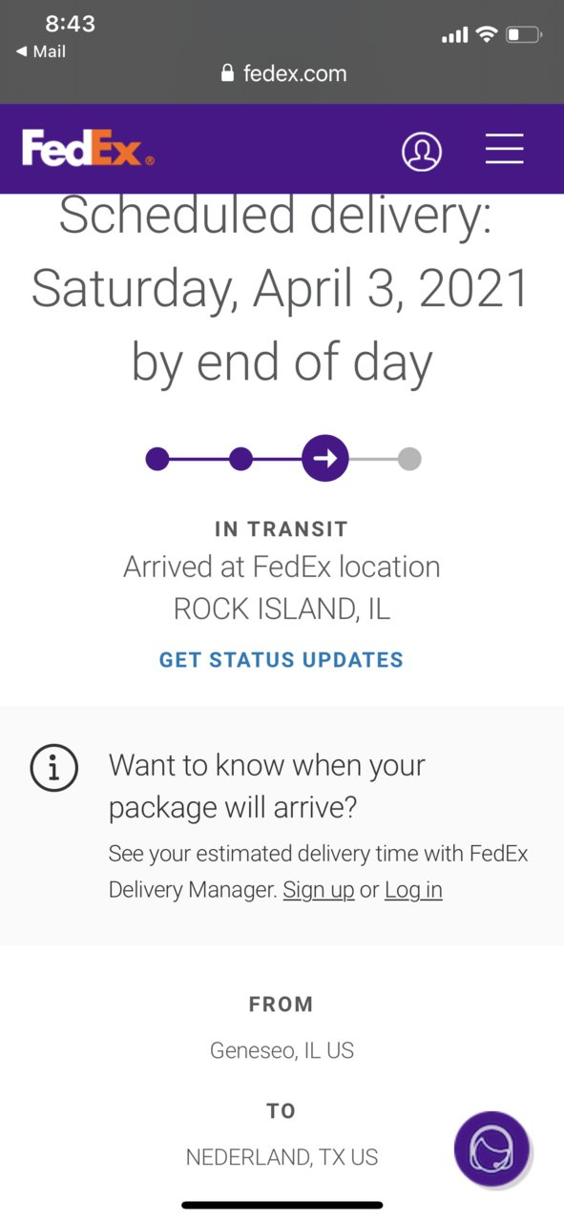Open the Log in link
This screenshot has width=564, height=1221.
413,890
